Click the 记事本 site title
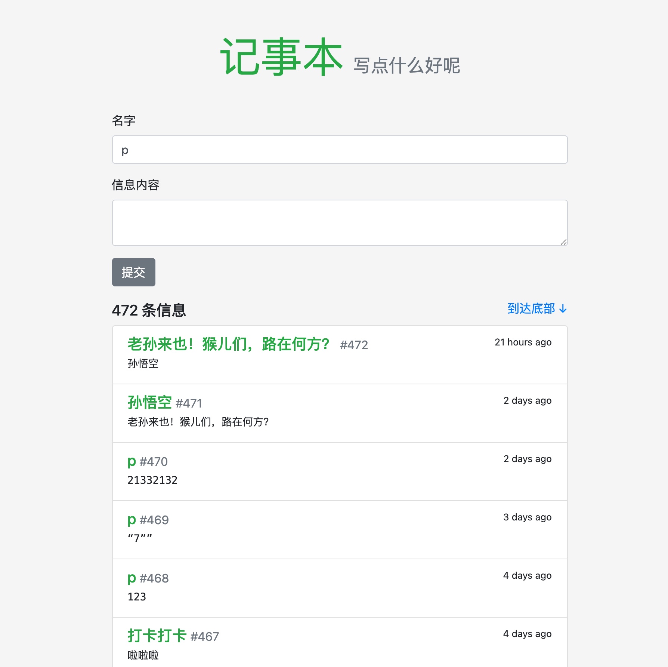This screenshot has width=668, height=667. [x=281, y=57]
